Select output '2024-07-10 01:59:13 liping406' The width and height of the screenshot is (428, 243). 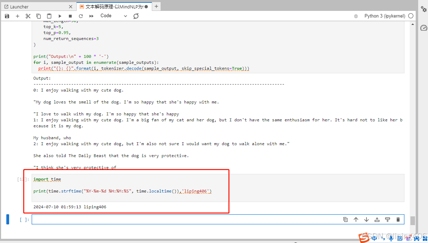click(70, 207)
